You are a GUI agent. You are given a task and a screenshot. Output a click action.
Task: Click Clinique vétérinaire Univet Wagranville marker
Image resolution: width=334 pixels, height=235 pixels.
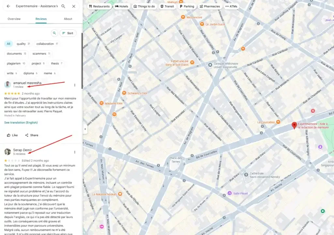[210, 65]
